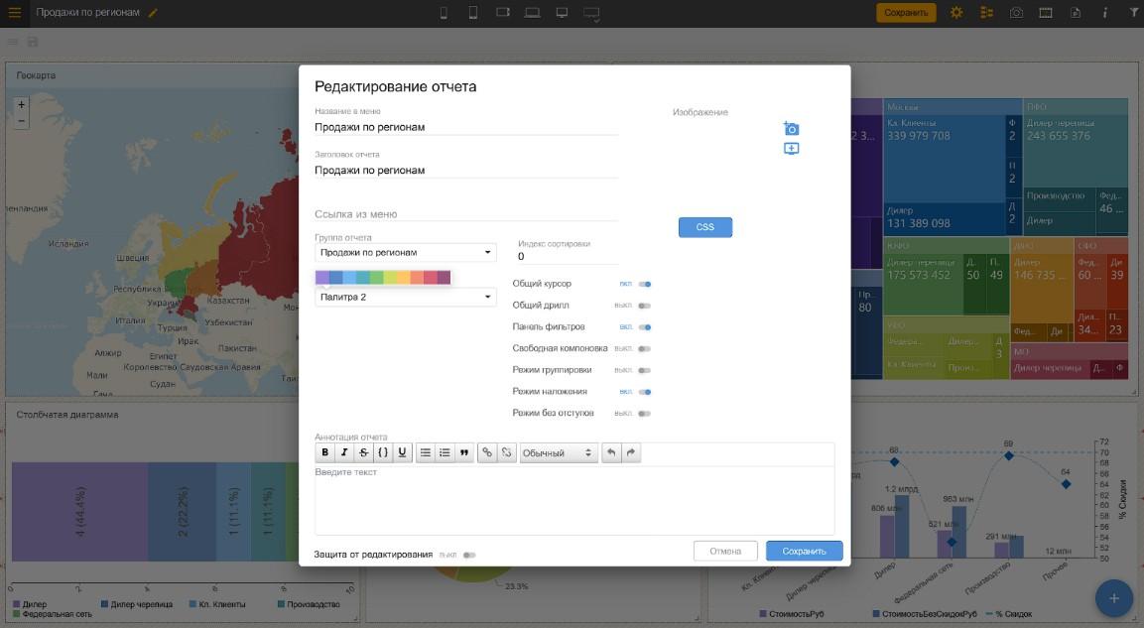This screenshot has height=628, width=1144.
Task: Enable the Общий дрилл switch
Action: click(x=644, y=306)
